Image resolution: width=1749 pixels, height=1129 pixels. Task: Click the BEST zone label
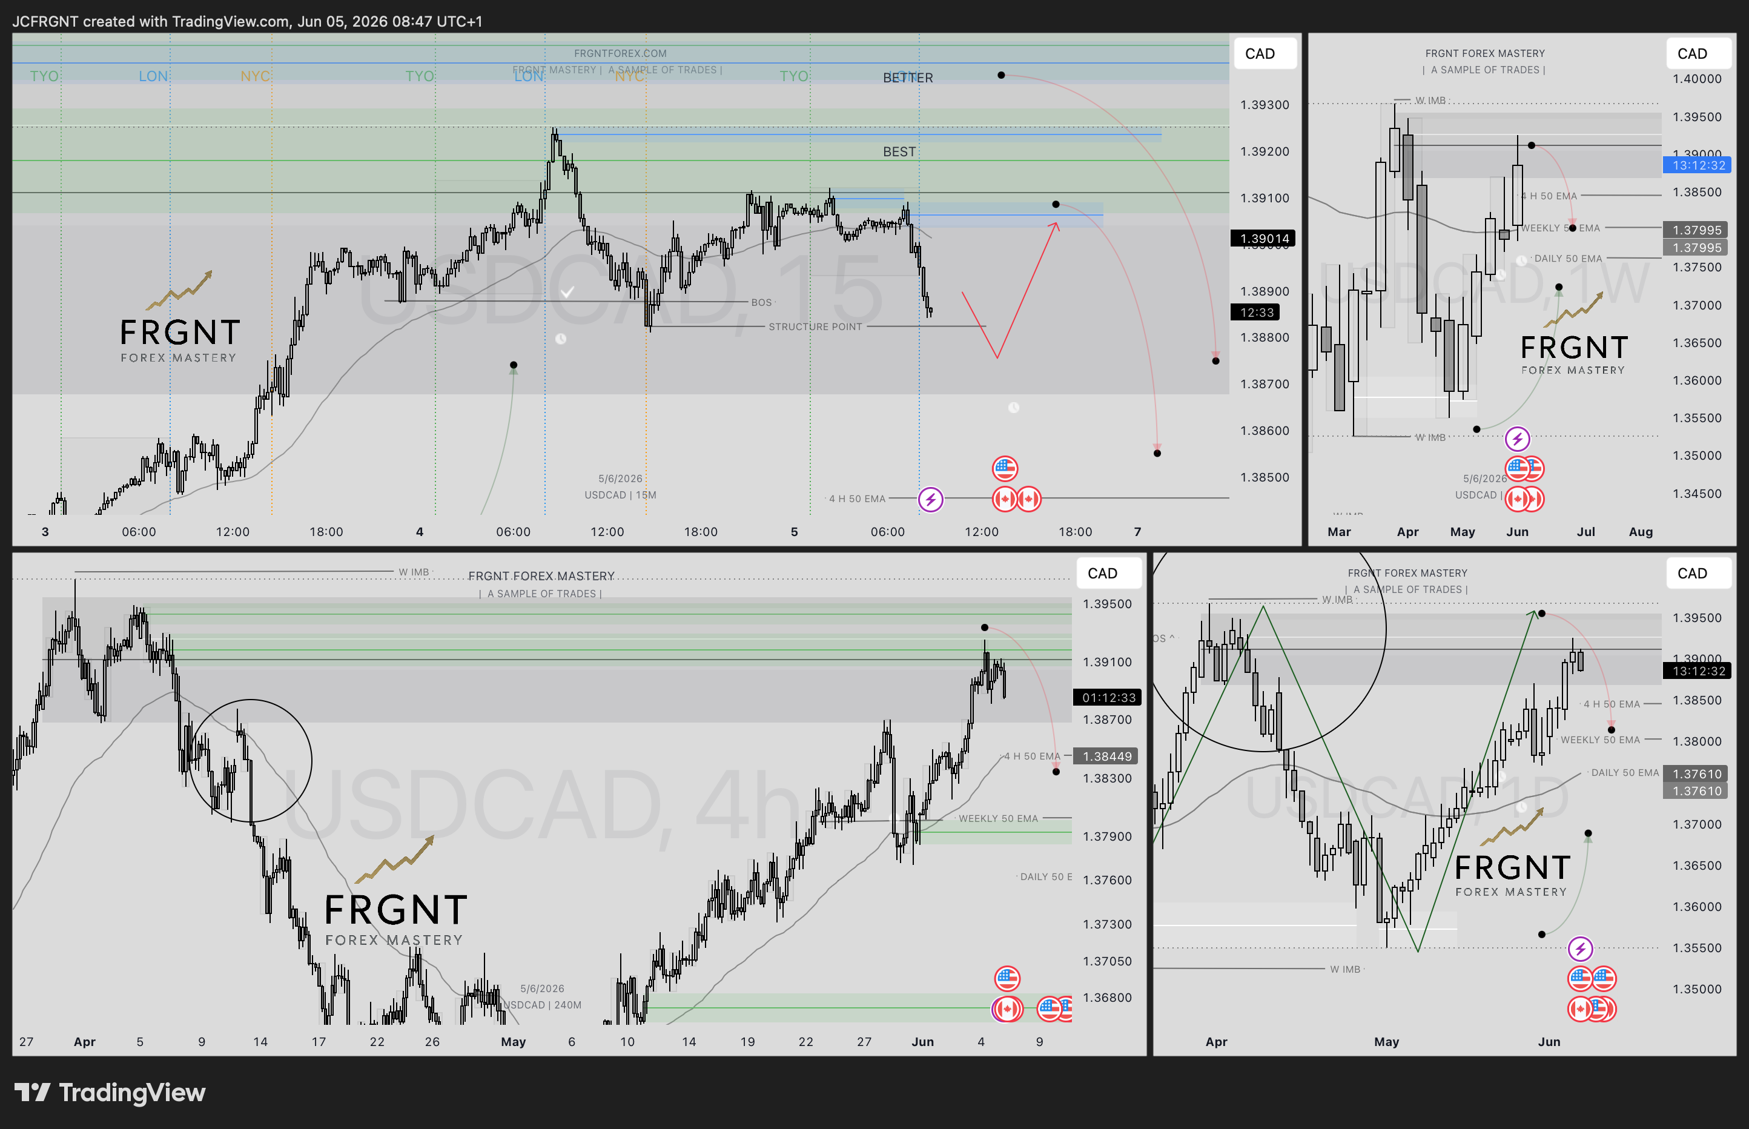(x=899, y=152)
